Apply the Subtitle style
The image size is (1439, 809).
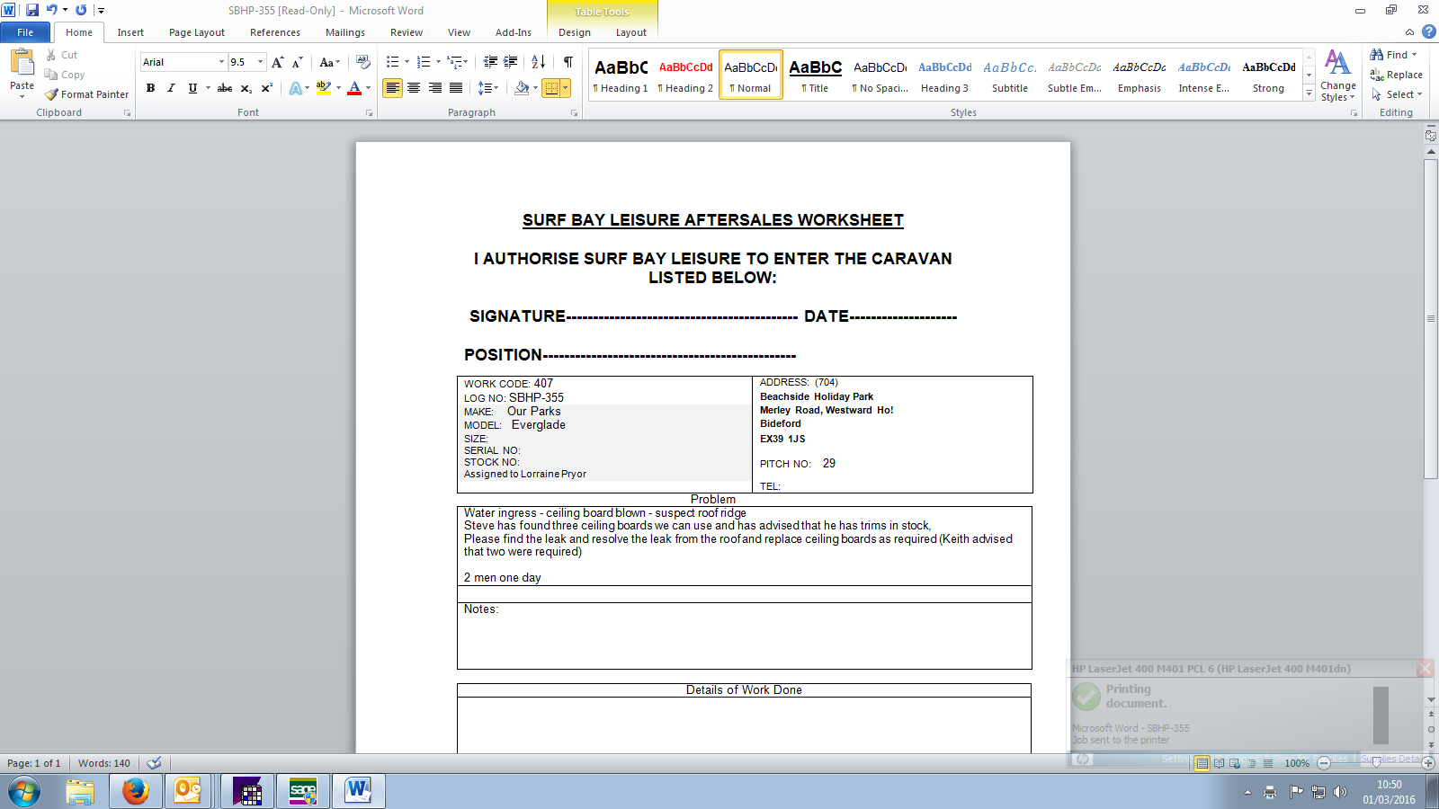(x=1010, y=76)
